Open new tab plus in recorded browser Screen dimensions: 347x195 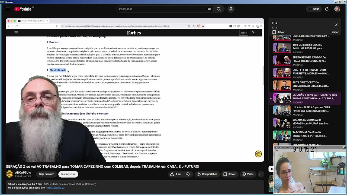click(x=52, y=21)
